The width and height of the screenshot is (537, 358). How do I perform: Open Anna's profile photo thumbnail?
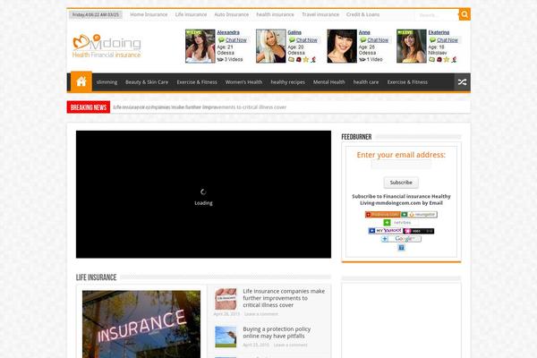coord(342,46)
